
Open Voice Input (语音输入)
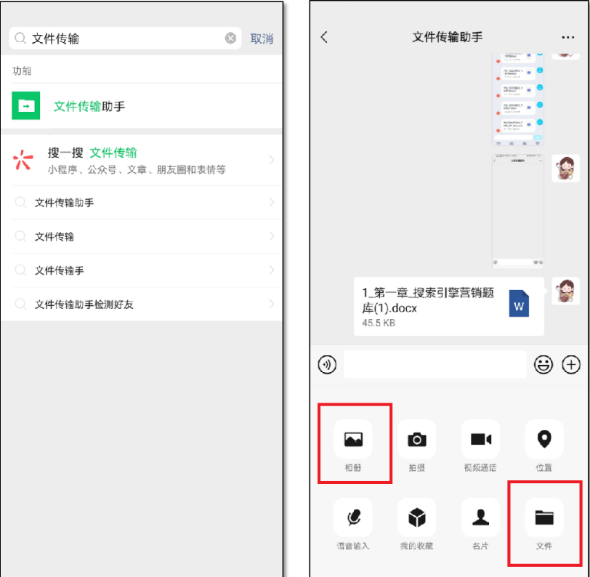click(x=353, y=517)
